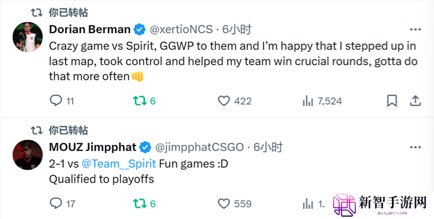Image resolution: width=434 pixels, height=219 pixels.
Task: Open MOUZ Jimpphat's profile name
Action: tap(93, 147)
